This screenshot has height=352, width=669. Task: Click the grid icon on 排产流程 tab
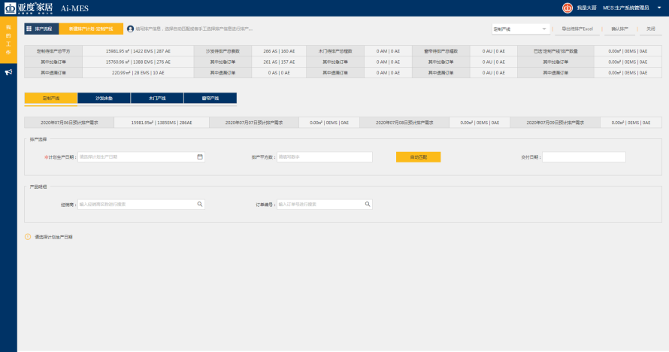tap(29, 29)
